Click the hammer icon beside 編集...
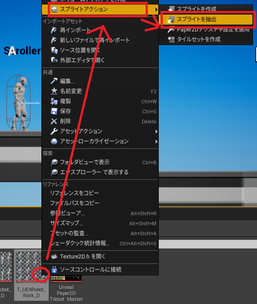This screenshot has height=304, width=257. (x=54, y=81)
